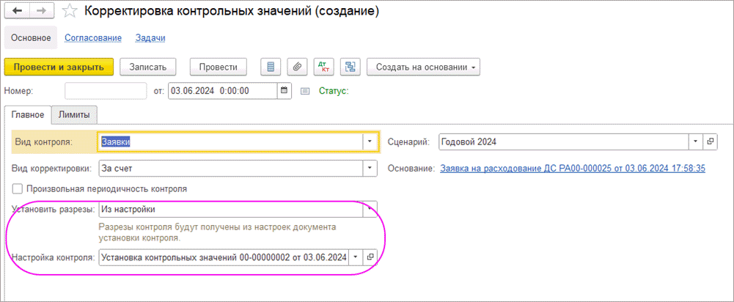Click into the Номер input field
The width and height of the screenshot is (734, 302).
(106, 91)
